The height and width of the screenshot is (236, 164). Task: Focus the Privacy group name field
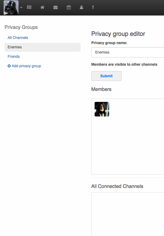128,52
